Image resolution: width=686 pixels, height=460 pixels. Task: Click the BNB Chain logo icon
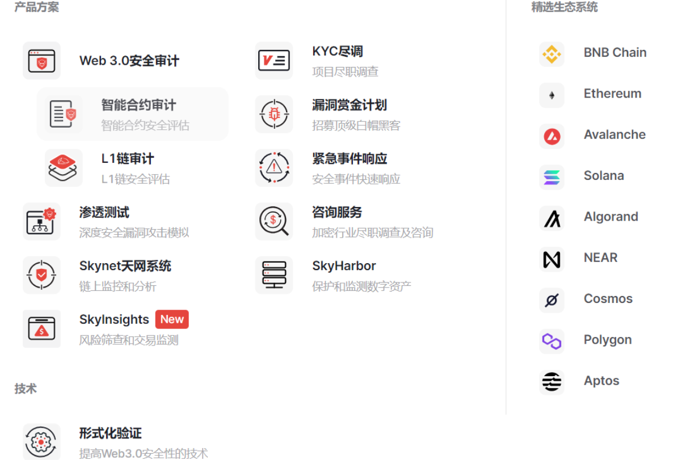pyautogui.click(x=552, y=54)
